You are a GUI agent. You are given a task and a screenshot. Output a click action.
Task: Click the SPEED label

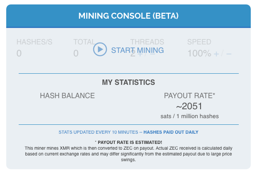coord(199,42)
